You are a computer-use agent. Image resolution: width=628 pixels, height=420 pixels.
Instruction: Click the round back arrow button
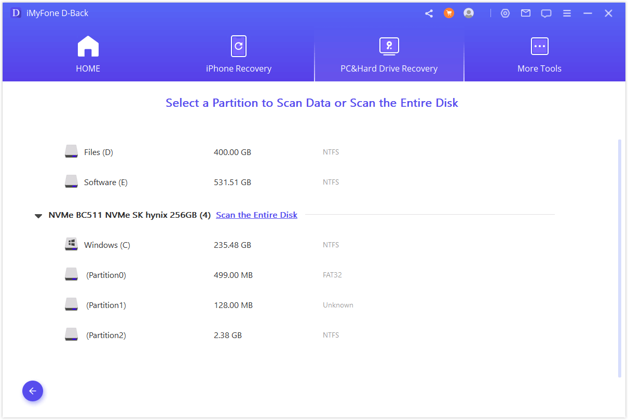pos(33,391)
